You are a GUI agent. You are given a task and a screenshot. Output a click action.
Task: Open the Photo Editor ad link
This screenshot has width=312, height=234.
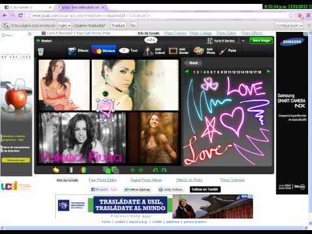pos(226,33)
